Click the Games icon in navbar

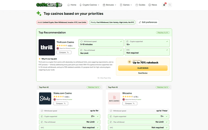(121, 5)
